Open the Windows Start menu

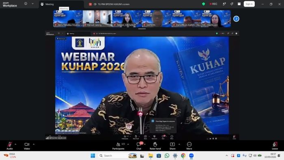click(93, 156)
